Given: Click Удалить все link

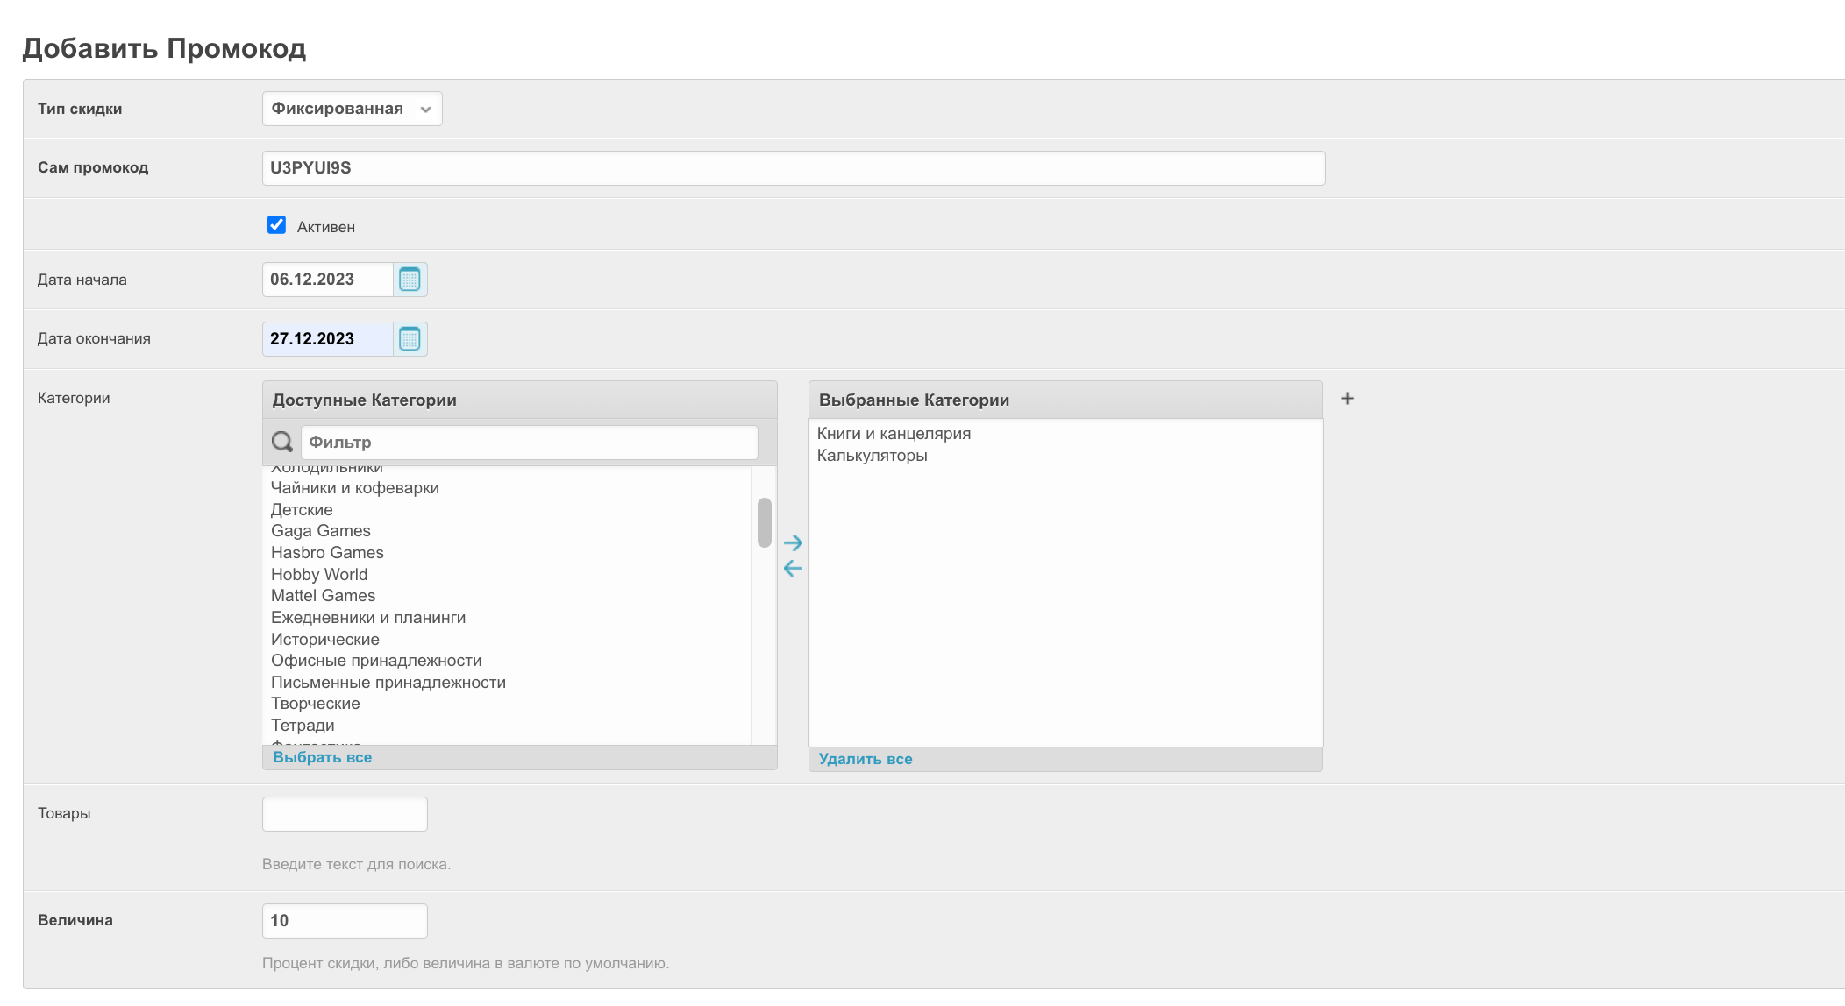Looking at the screenshot, I should (865, 759).
